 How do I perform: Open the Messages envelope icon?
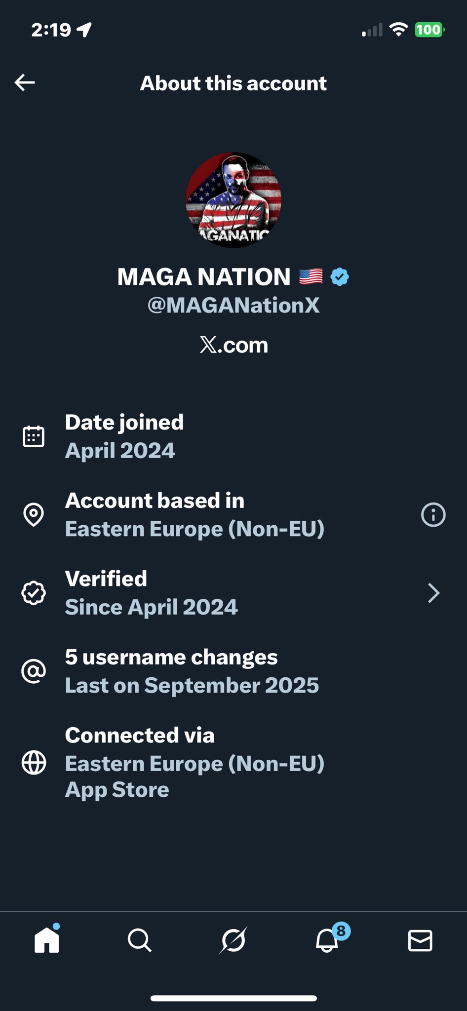(420, 940)
